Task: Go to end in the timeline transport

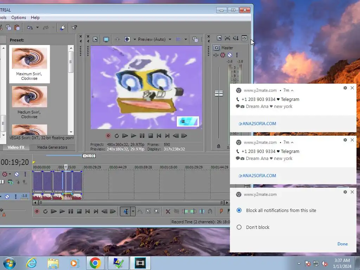Action: point(96,211)
